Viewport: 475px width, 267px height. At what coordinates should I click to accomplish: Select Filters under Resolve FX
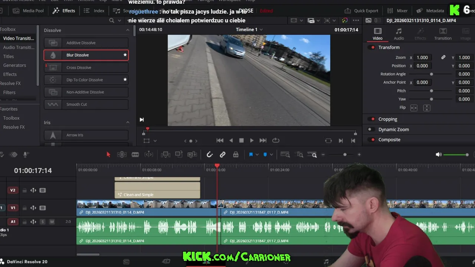pos(9,92)
